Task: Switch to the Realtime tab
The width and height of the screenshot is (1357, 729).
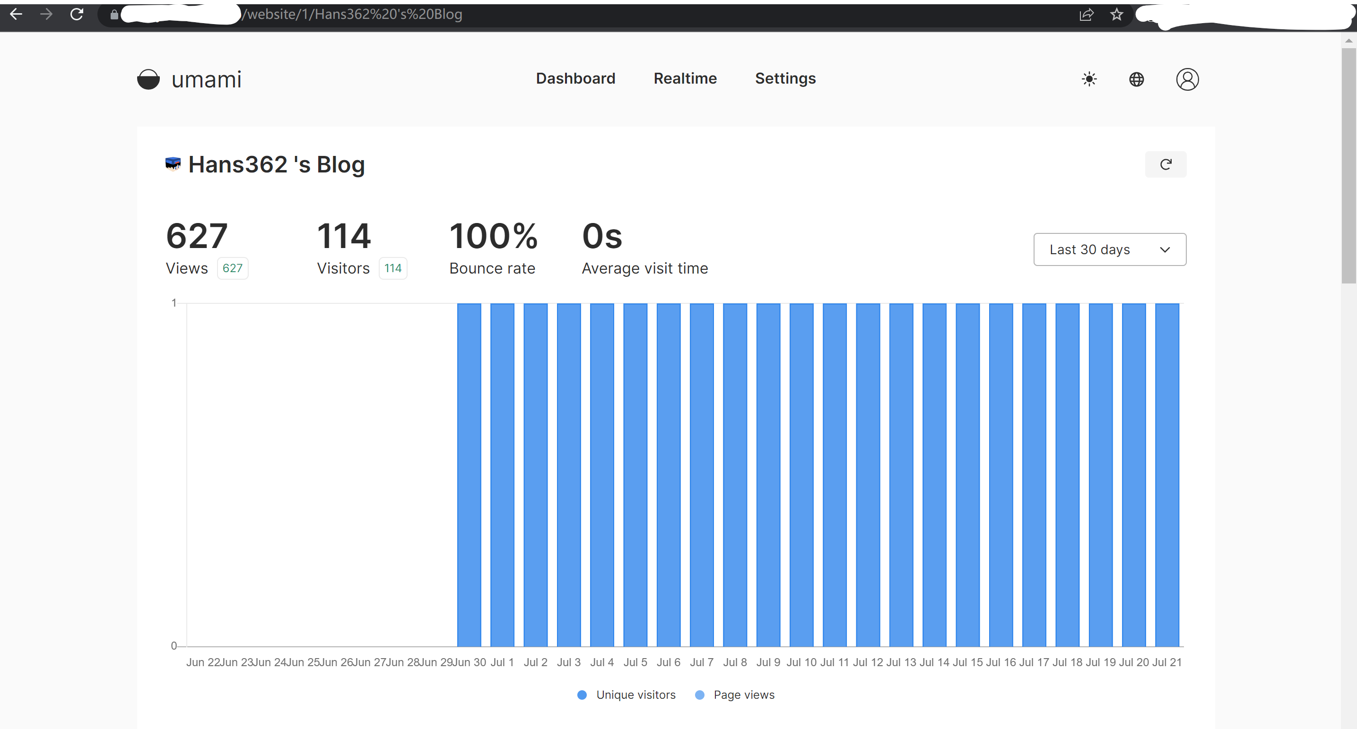Action: coord(685,78)
